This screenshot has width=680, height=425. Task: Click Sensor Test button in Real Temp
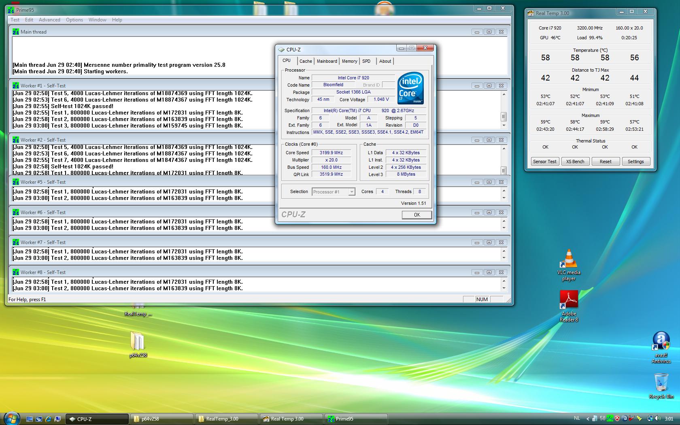544,161
